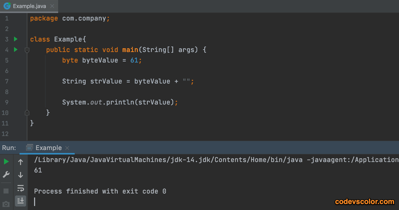Click line number 1 in the gutter

(x=7, y=18)
